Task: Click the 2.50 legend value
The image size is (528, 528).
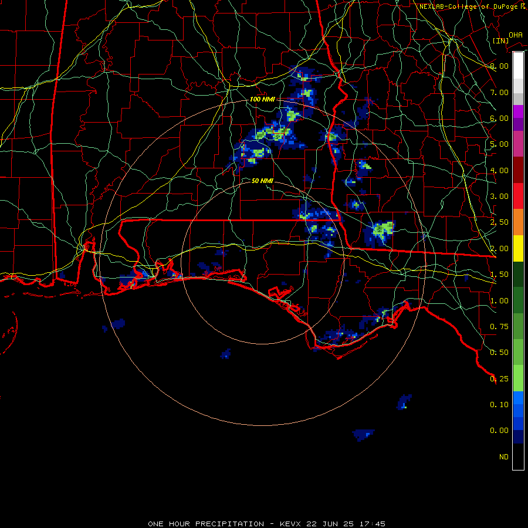Action: coord(499,222)
